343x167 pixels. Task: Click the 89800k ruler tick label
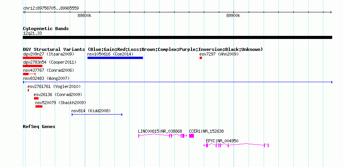point(85,16)
